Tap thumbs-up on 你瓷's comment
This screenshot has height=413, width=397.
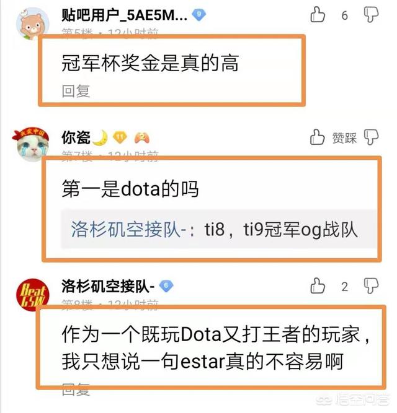pos(318,137)
